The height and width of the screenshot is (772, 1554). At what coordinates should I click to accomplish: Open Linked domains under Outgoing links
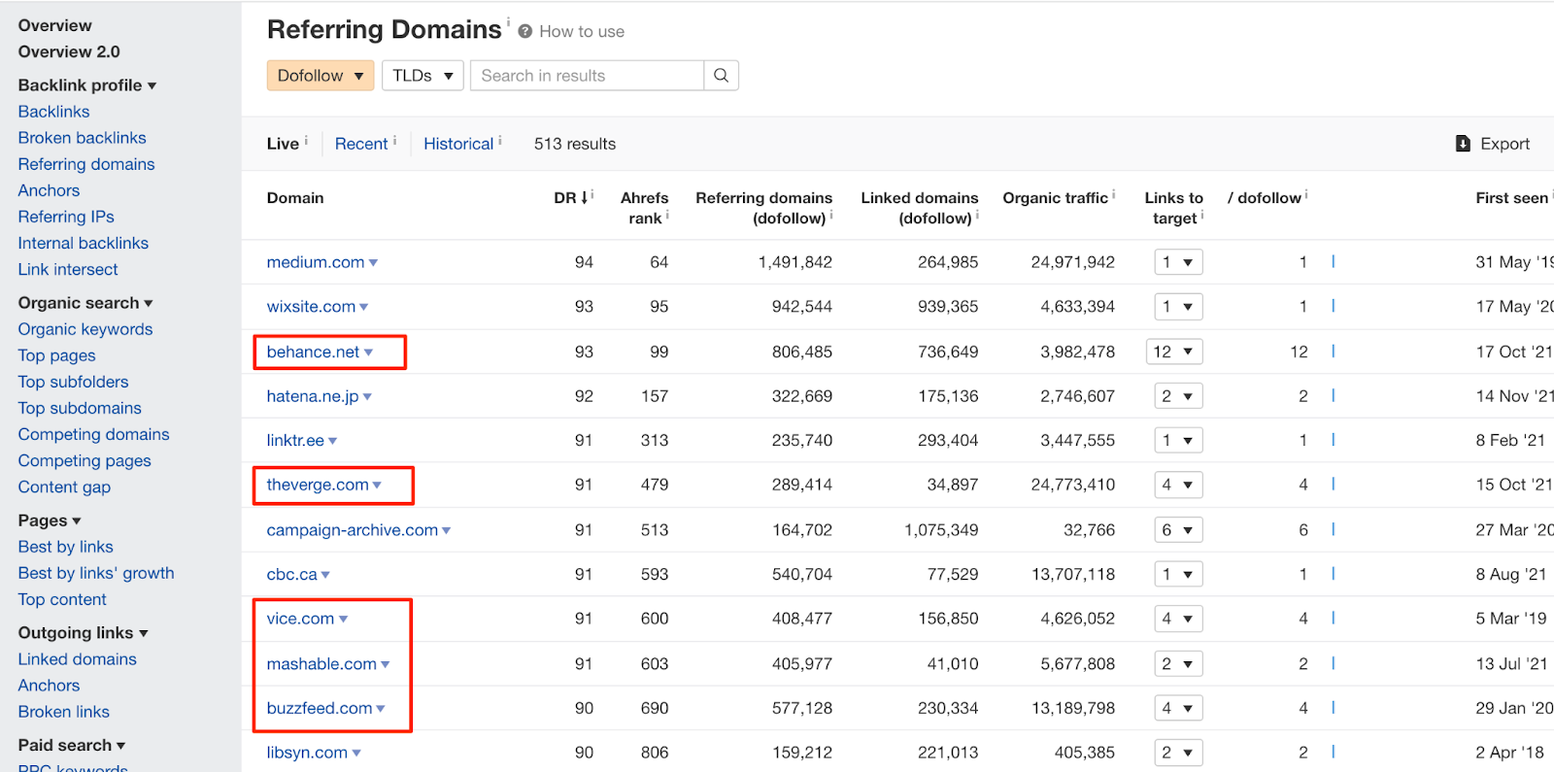(x=77, y=659)
